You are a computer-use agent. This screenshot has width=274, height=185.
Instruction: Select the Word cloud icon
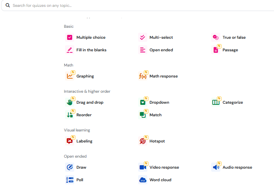(x=143, y=180)
